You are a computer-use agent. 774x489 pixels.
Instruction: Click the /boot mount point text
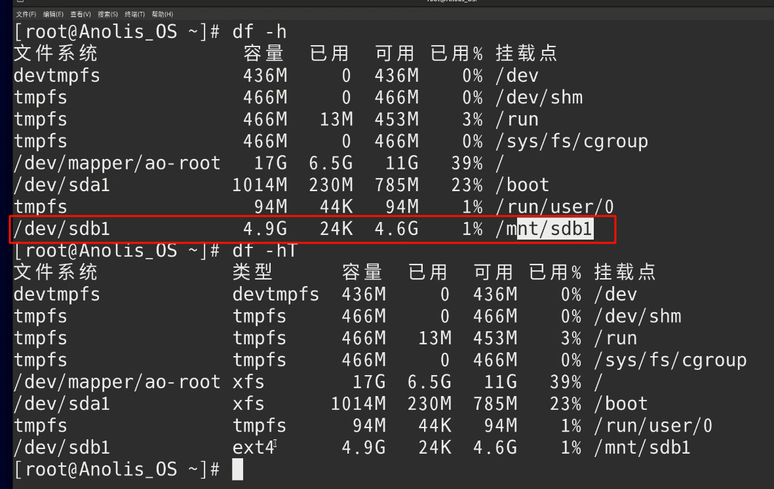522,184
